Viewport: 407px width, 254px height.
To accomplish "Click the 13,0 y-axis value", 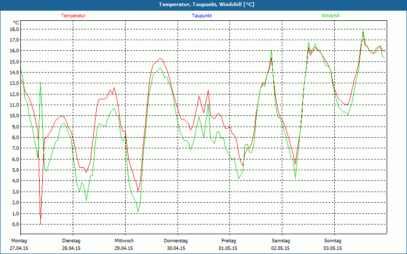I will tap(15, 83).
